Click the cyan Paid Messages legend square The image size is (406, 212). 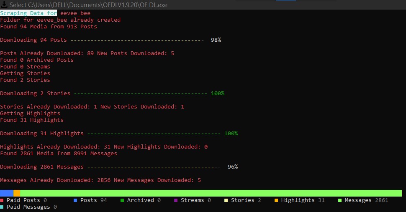[2, 207]
